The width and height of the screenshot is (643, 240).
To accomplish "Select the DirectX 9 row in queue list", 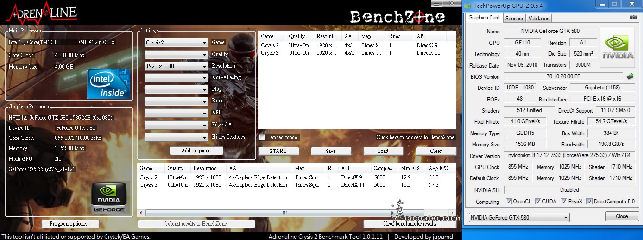I will pos(357,45).
